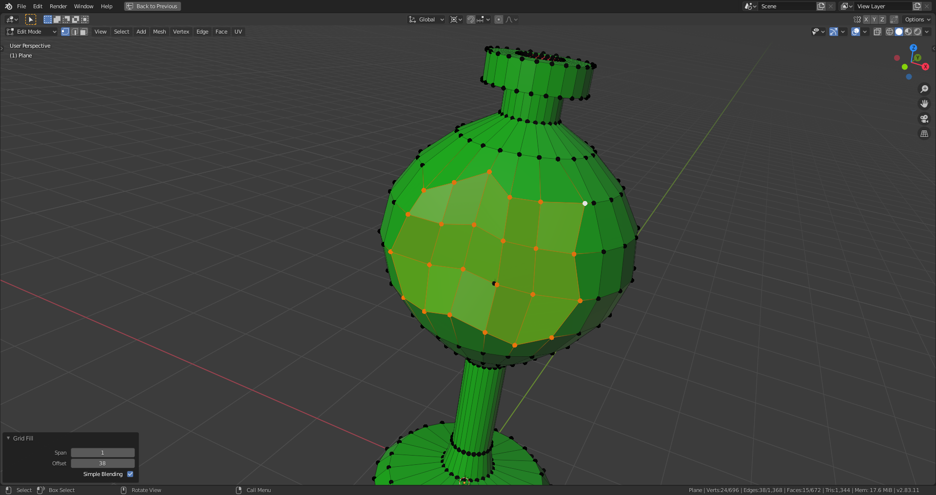
Task: Toggle Y axis mirror
Action: point(874,19)
